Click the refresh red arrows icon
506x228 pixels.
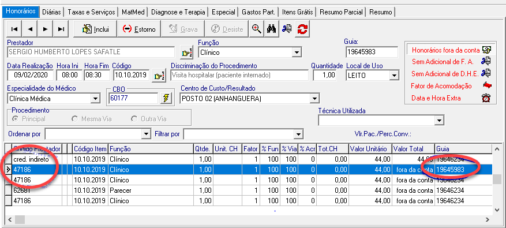pos(303,29)
